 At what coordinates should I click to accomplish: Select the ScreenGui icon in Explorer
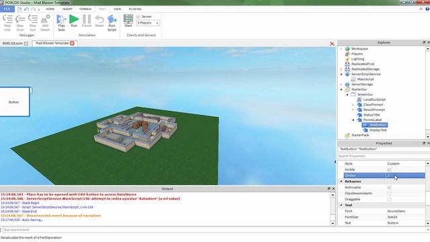tap(353, 94)
